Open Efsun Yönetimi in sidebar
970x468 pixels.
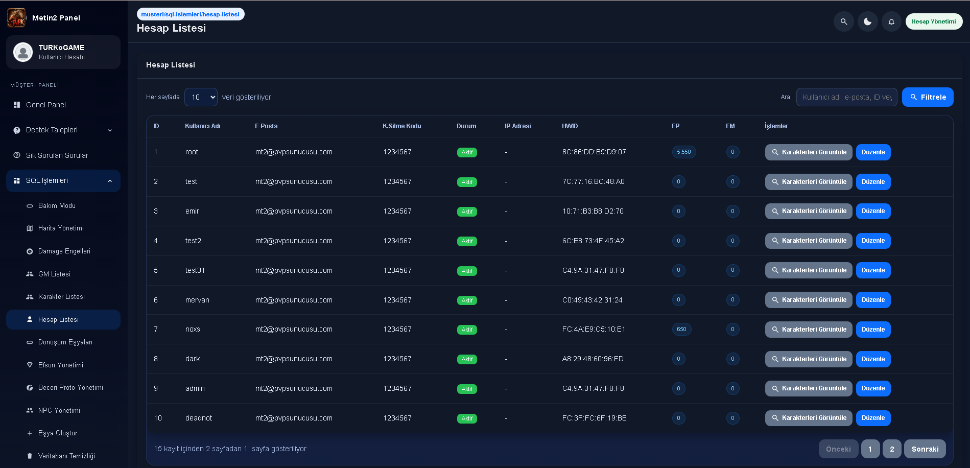coord(63,365)
